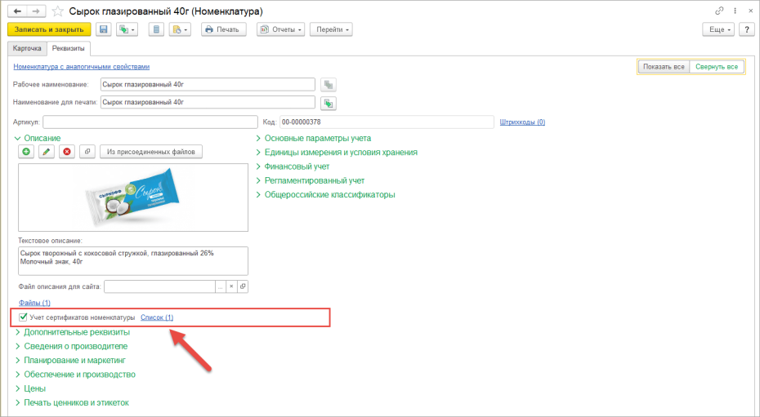The height and width of the screenshot is (417, 760).
Task: Open the Файлы (1) link
Action: coord(34,303)
